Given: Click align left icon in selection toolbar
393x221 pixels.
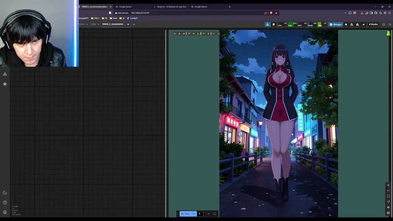Looking at the screenshot, I should pyautogui.click(x=175, y=33).
